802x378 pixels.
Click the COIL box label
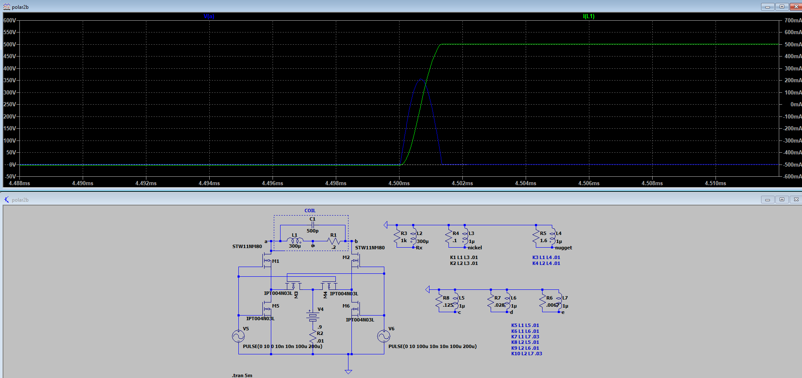pyautogui.click(x=310, y=211)
